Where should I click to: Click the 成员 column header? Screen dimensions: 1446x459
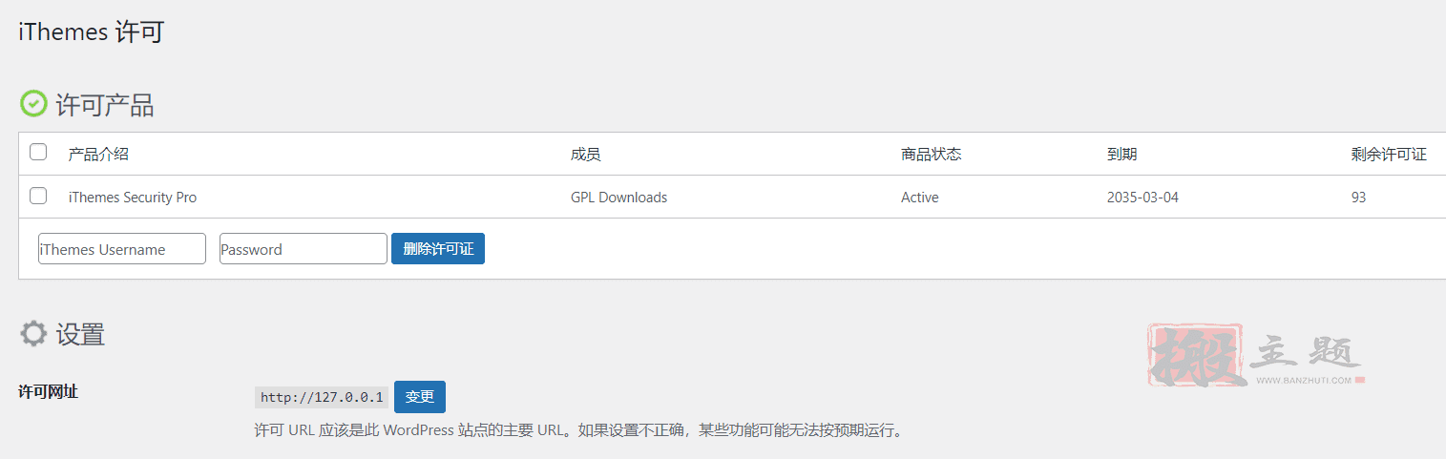click(x=586, y=154)
